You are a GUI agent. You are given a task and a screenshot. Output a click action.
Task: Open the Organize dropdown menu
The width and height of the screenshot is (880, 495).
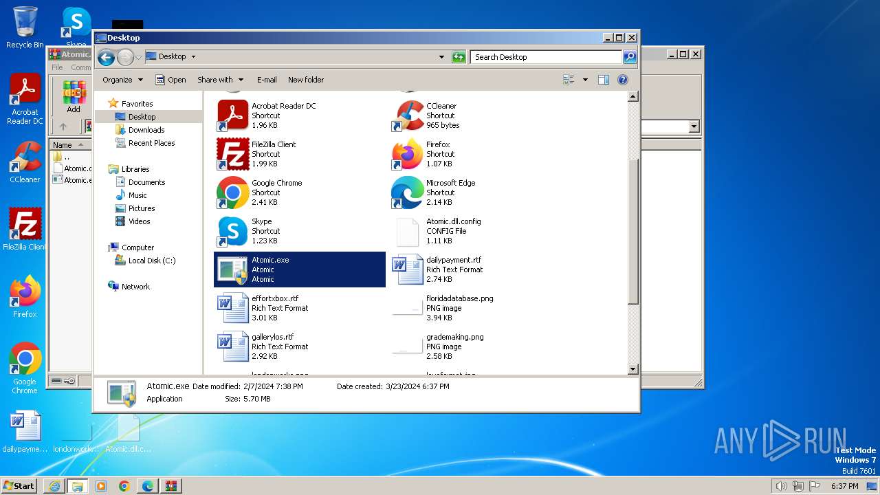pyautogui.click(x=122, y=80)
